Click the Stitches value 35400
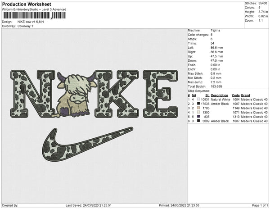Image resolution: width=270 pixels, height=209 pixels. pyautogui.click(x=263, y=3)
